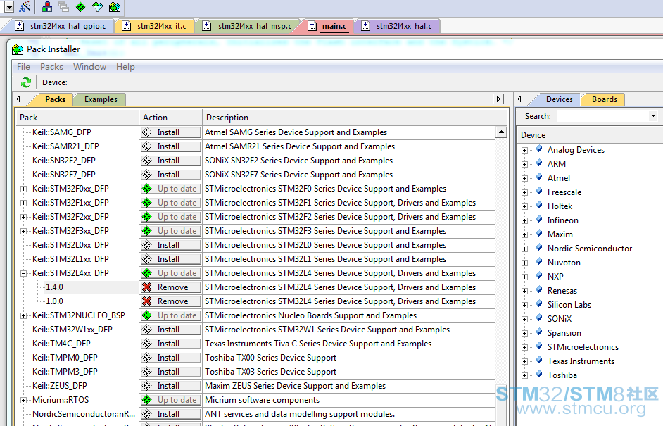Select the Packs tab

(x=55, y=99)
